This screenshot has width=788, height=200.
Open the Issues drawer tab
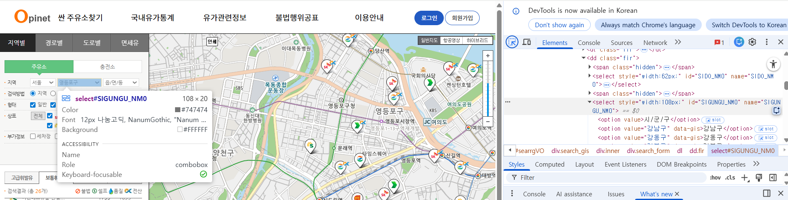pos(616,194)
